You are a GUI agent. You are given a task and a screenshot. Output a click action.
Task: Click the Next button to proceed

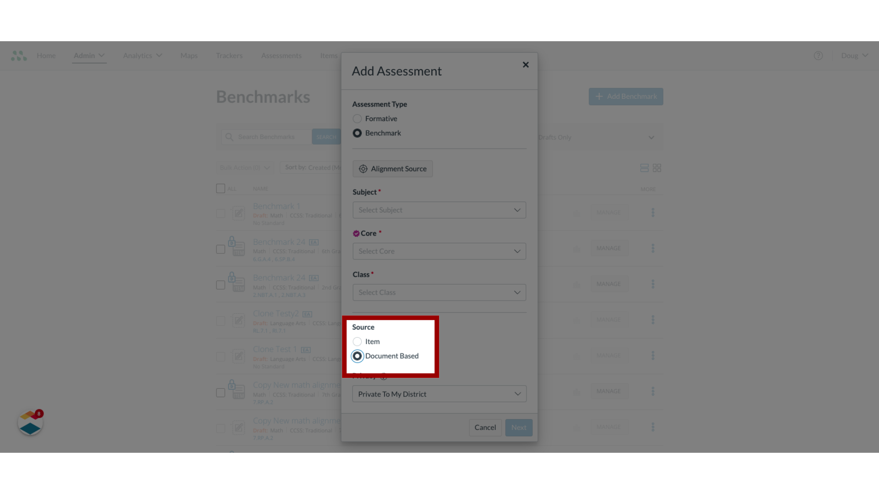[x=518, y=427]
